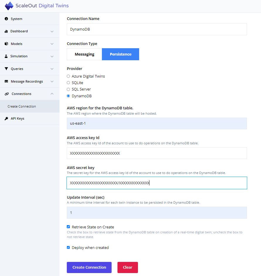Click the AWS access key Id field
Screen dimensions: 261x276
[x=157, y=153]
